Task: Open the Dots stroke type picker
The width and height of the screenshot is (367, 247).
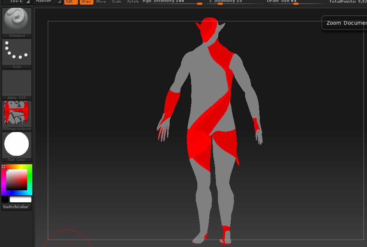Action: click(17, 53)
